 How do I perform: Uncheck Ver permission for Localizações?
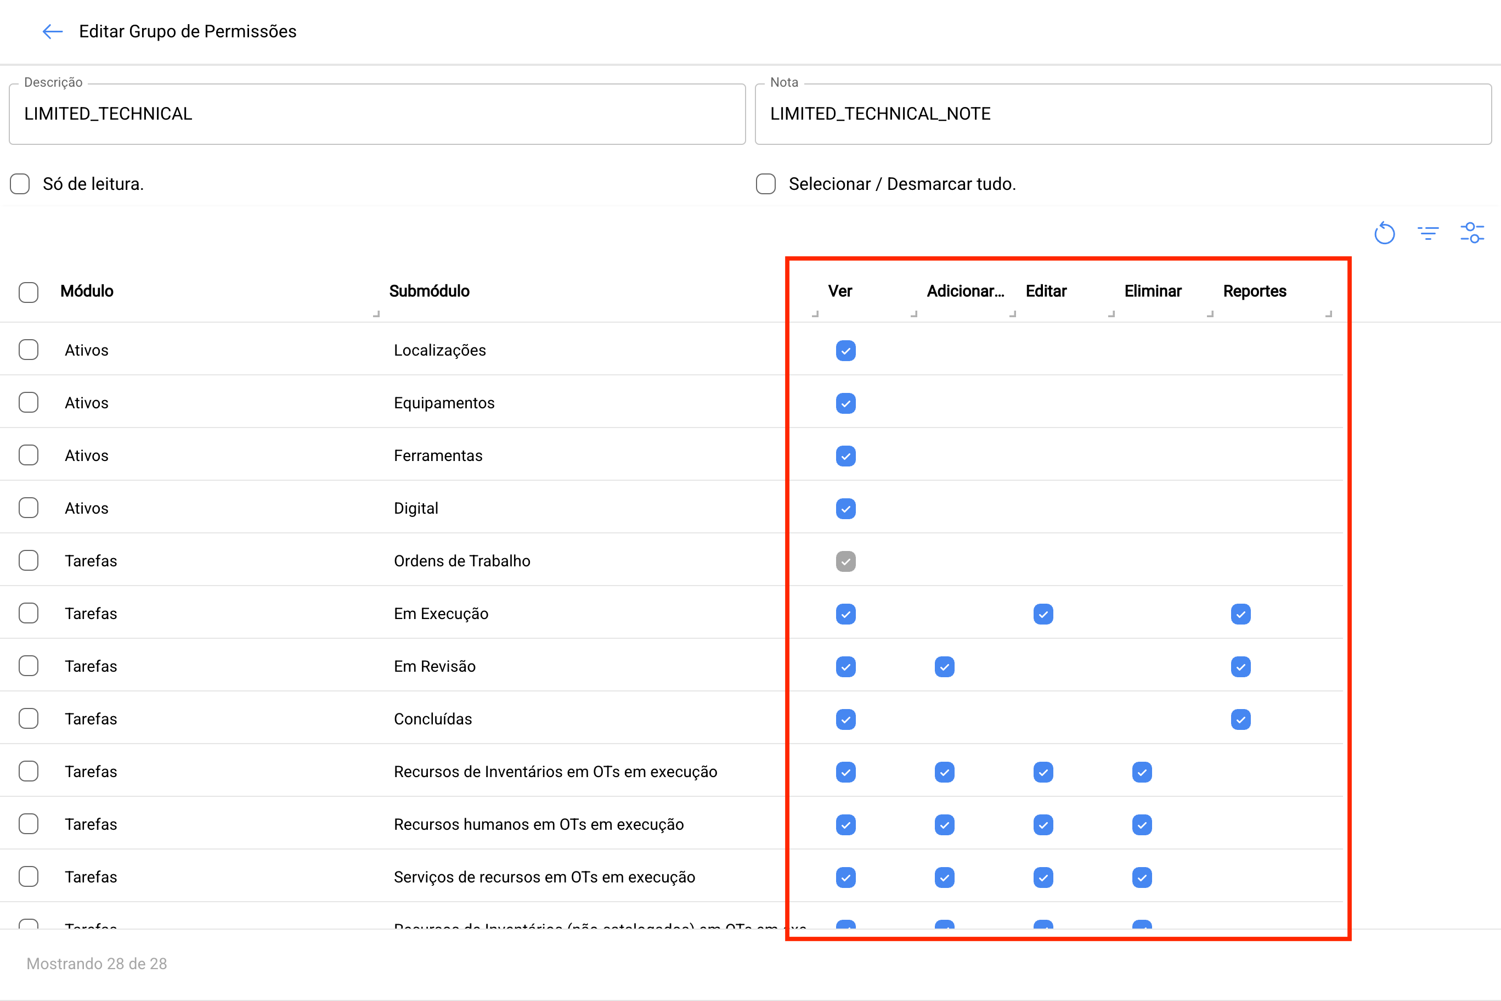pyautogui.click(x=845, y=351)
